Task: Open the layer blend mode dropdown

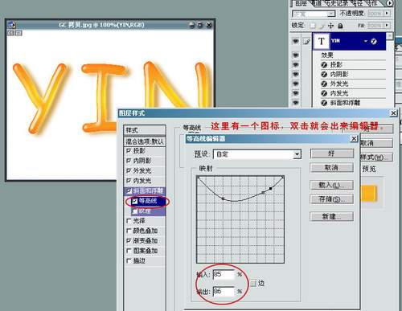Action: [x=331, y=14]
